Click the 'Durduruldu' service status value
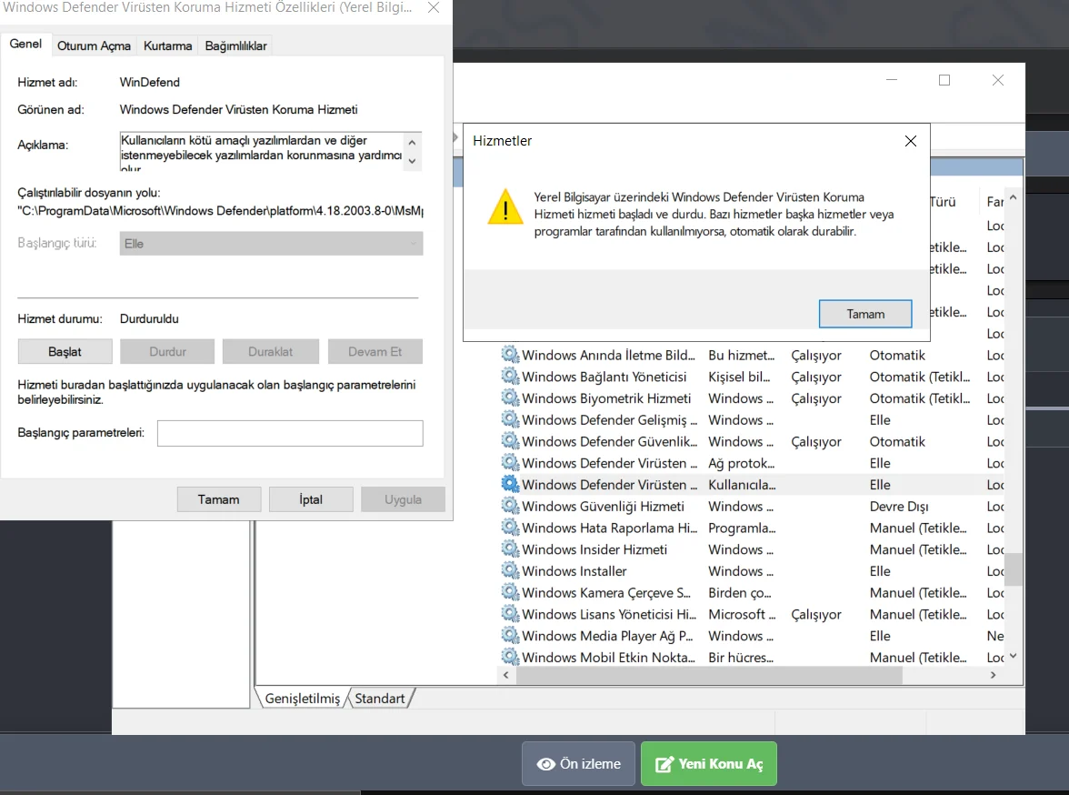The width and height of the screenshot is (1069, 795). click(149, 318)
